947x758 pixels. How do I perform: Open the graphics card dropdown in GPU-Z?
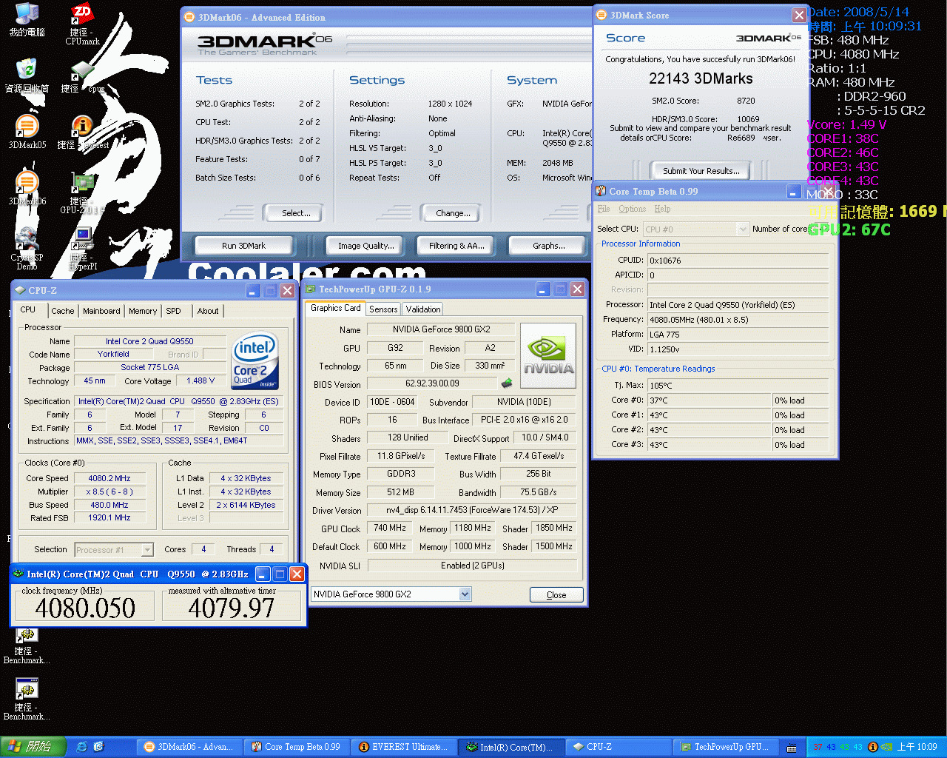(391, 594)
